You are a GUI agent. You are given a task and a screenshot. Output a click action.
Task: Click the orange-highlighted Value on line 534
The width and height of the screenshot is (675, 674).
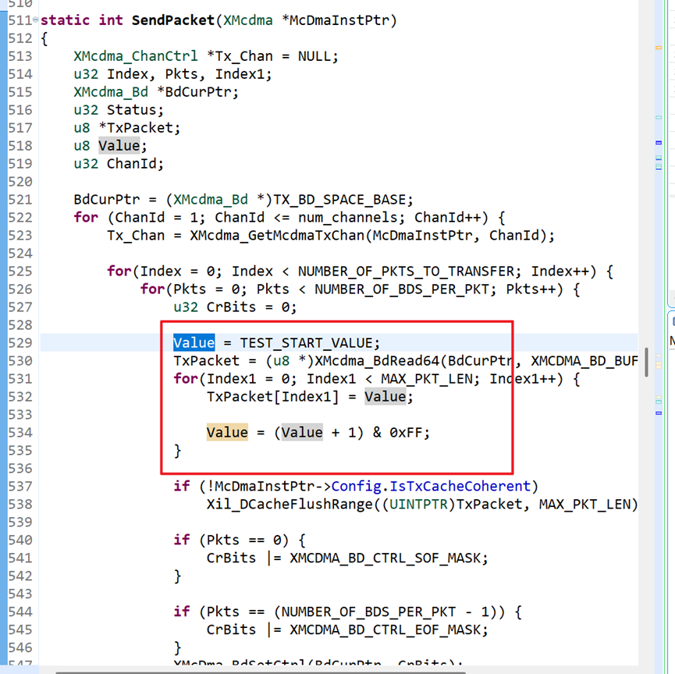[227, 432]
